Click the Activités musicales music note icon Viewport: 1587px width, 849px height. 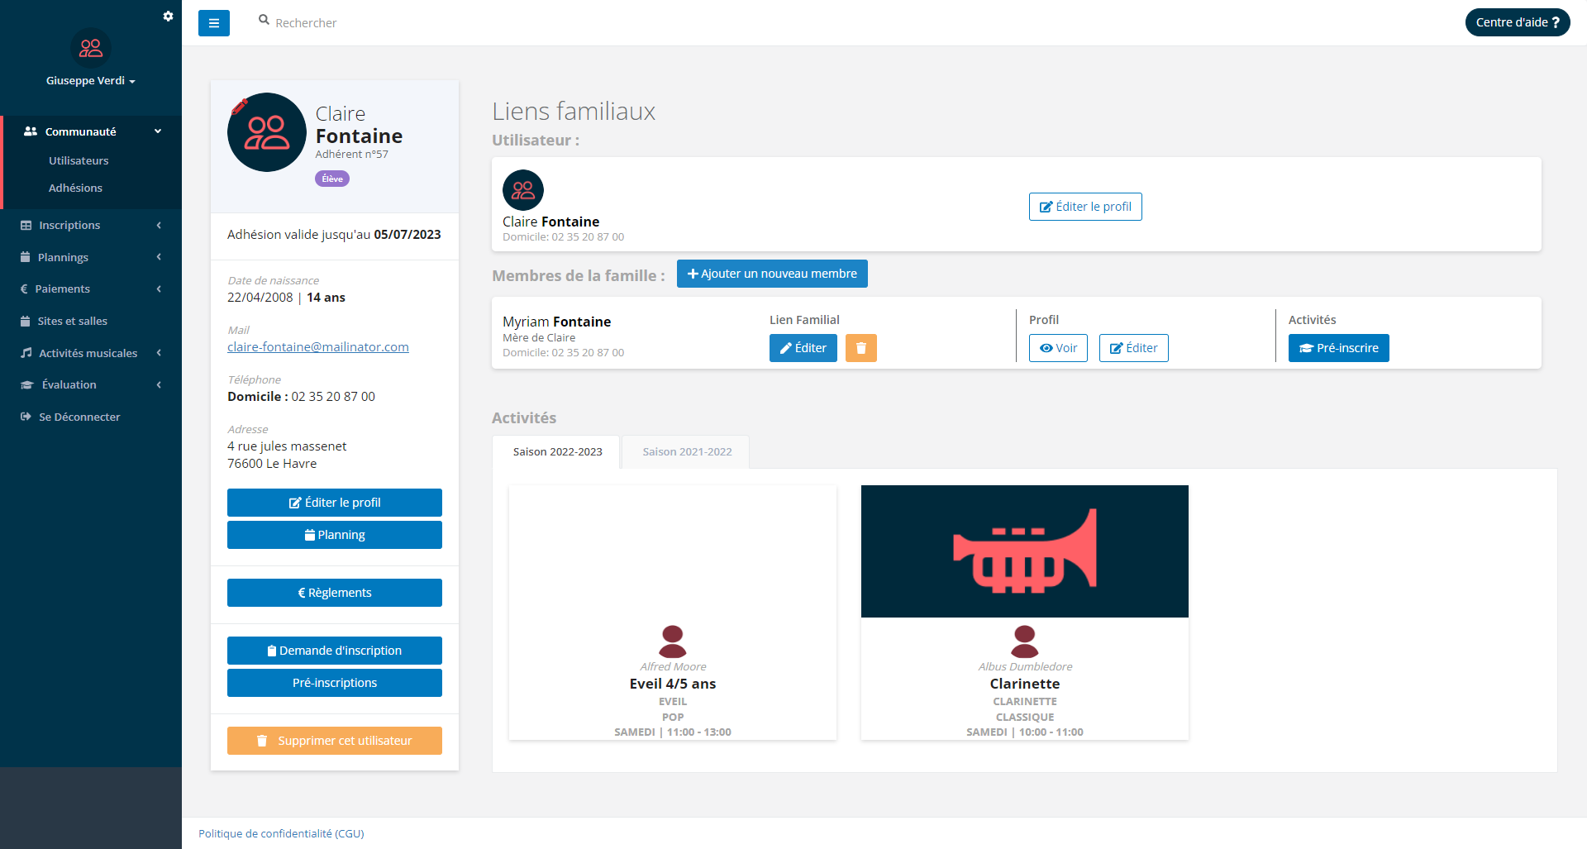tap(26, 352)
